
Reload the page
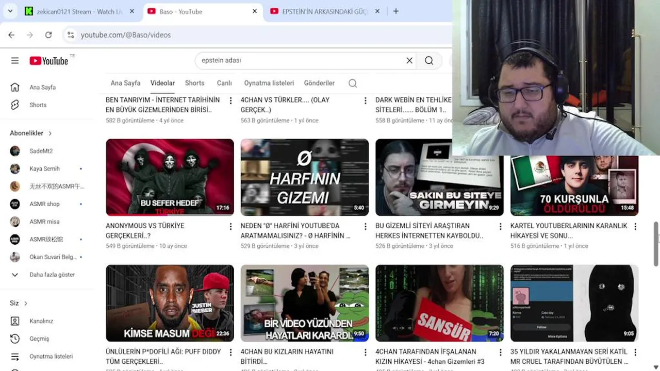point(48,35)
